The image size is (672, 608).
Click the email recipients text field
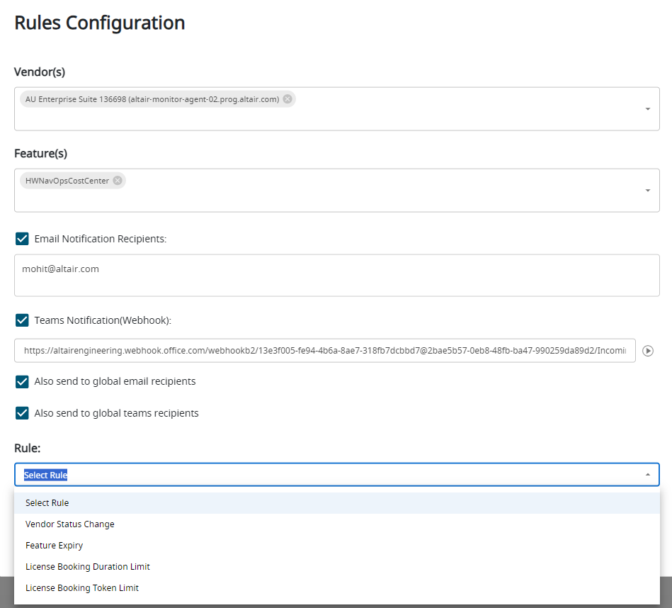[336, 276]
